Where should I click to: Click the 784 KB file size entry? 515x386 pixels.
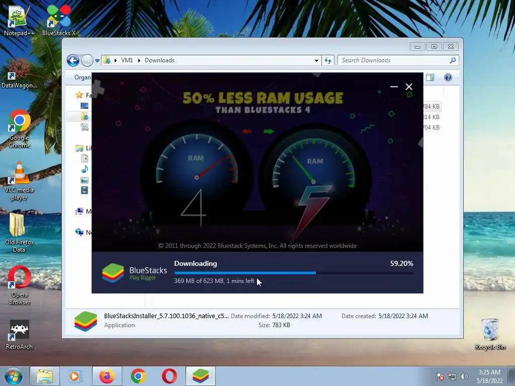tap(431, 107)
